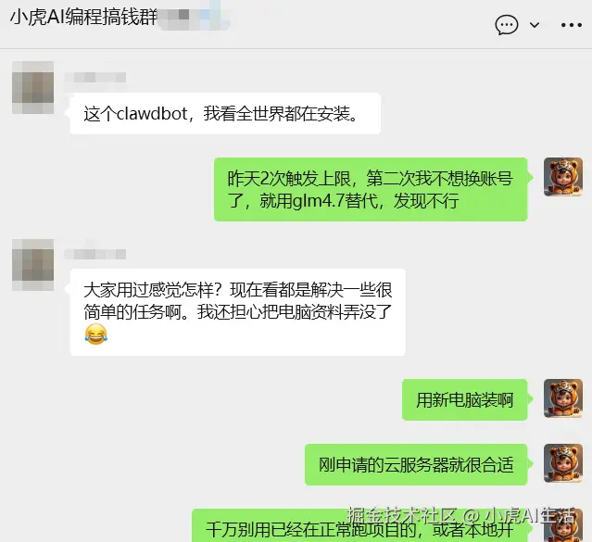
Task: Click tiger avatar beside 刚申请的云服务器 message
Action: click(x=563, y=463)
